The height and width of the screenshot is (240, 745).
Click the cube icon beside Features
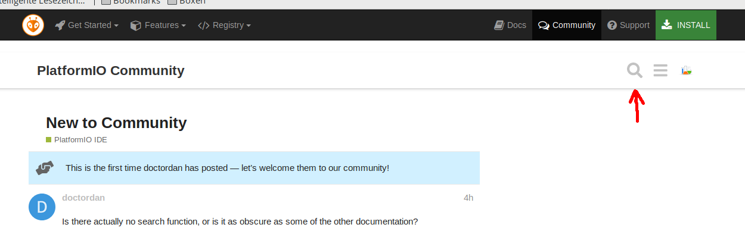pyautogui.click(x=135, y=26)
